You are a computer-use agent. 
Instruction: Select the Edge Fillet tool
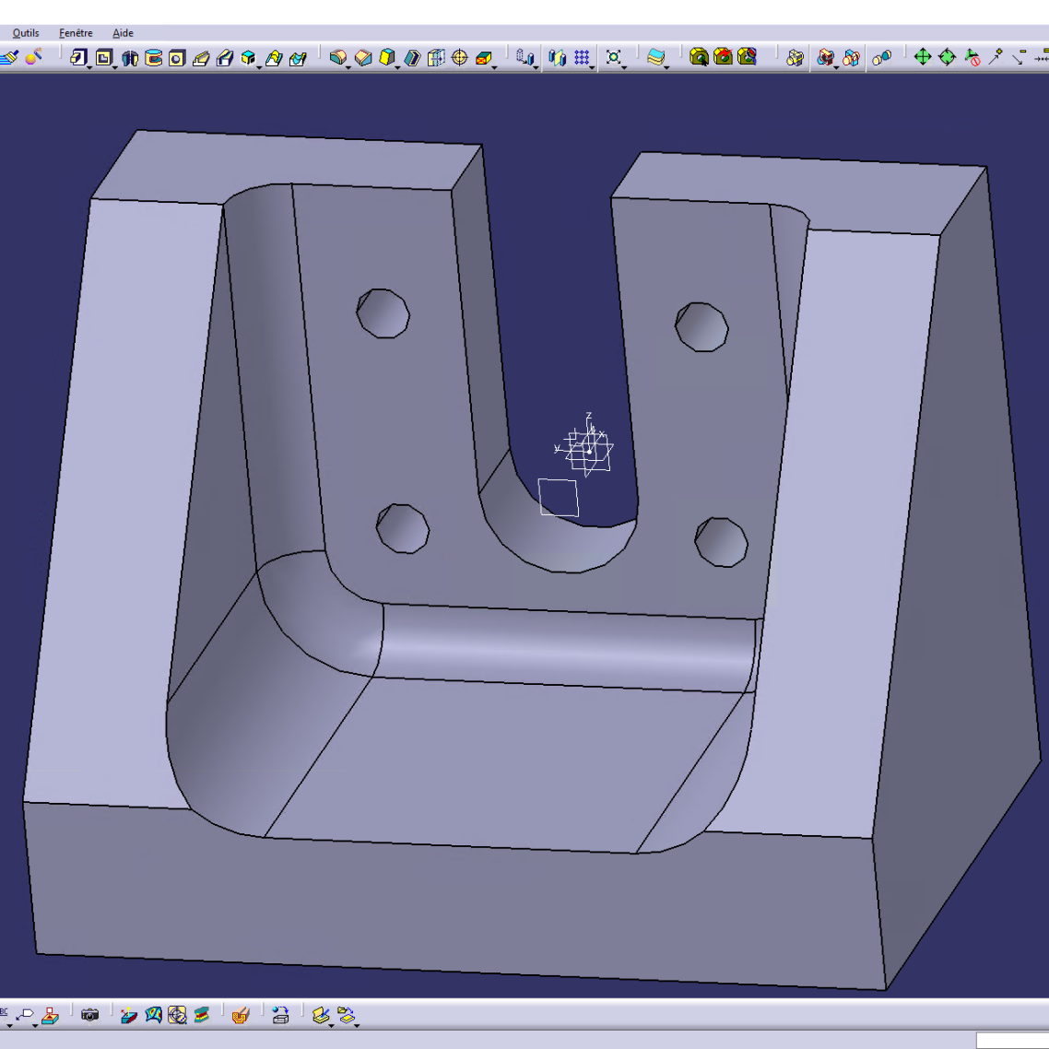[338, 58]
